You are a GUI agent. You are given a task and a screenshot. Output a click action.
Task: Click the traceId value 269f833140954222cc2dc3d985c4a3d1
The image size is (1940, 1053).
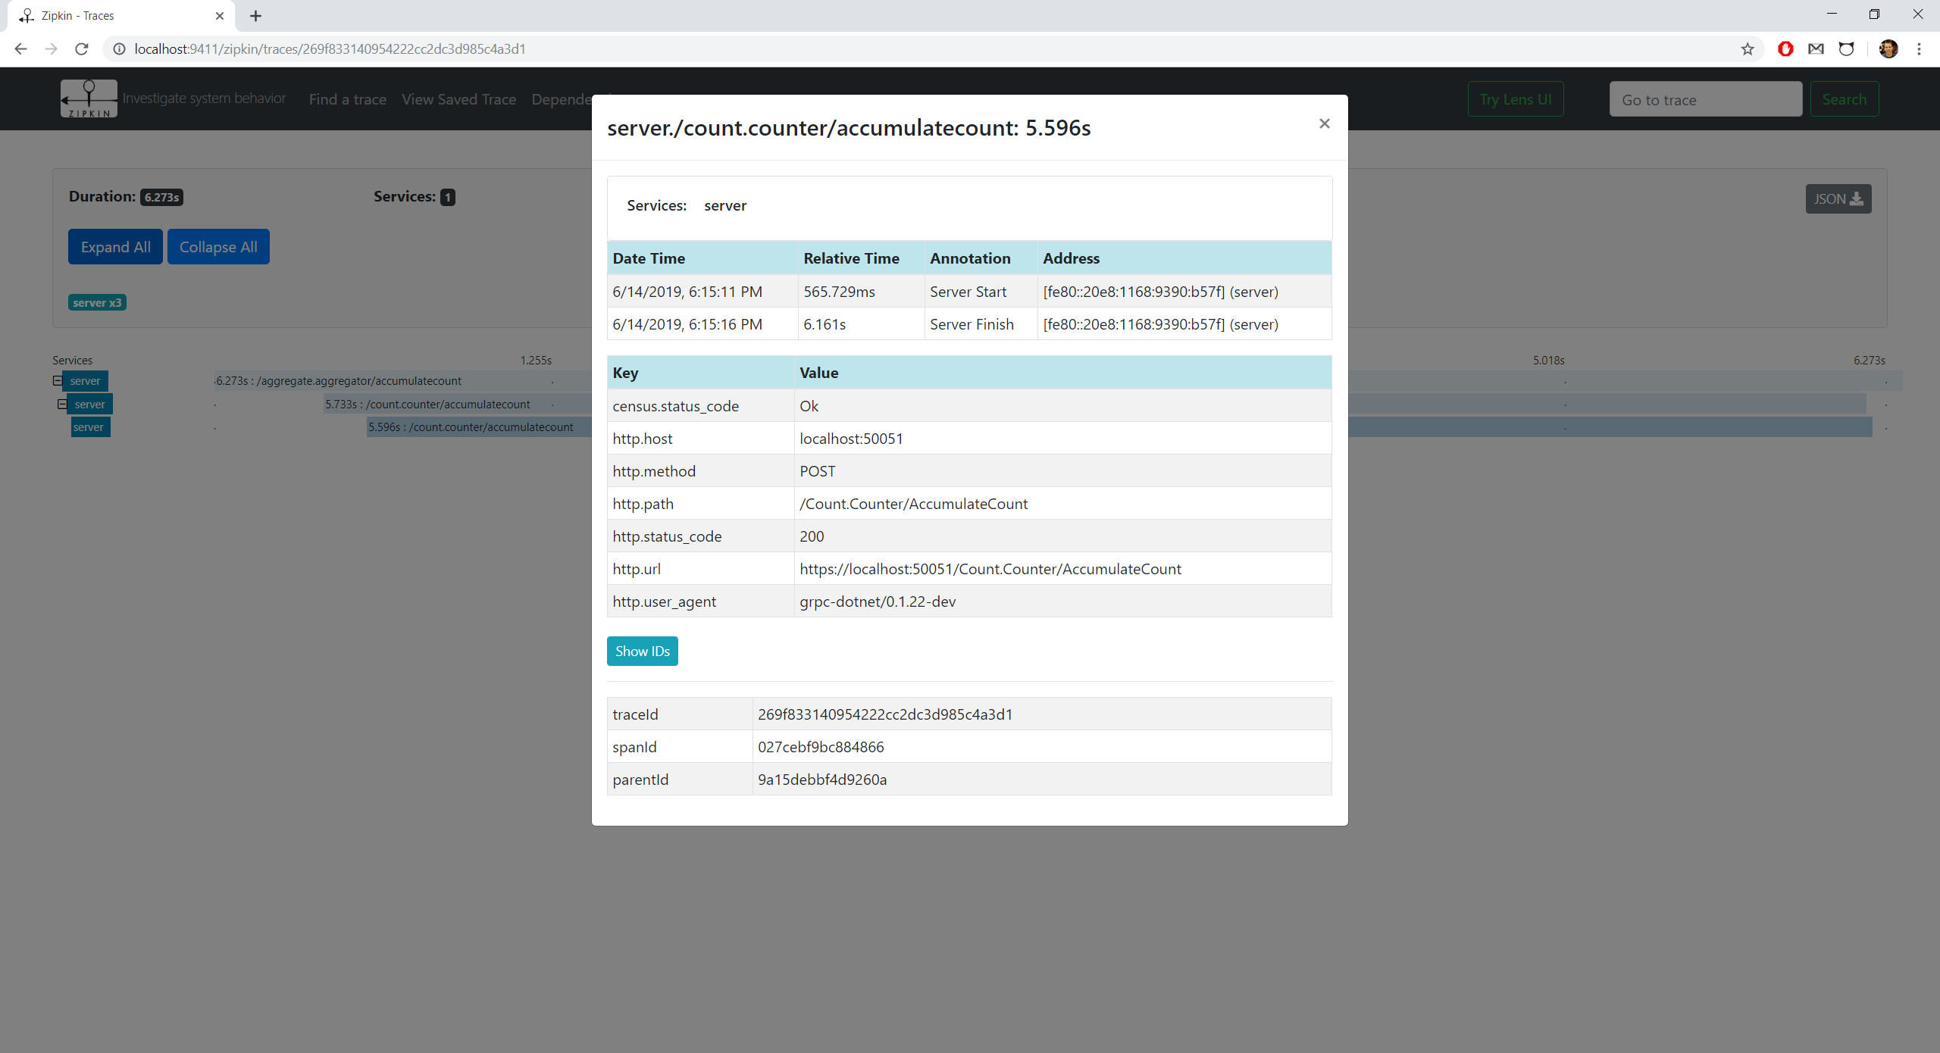click(x=885, y=714)
